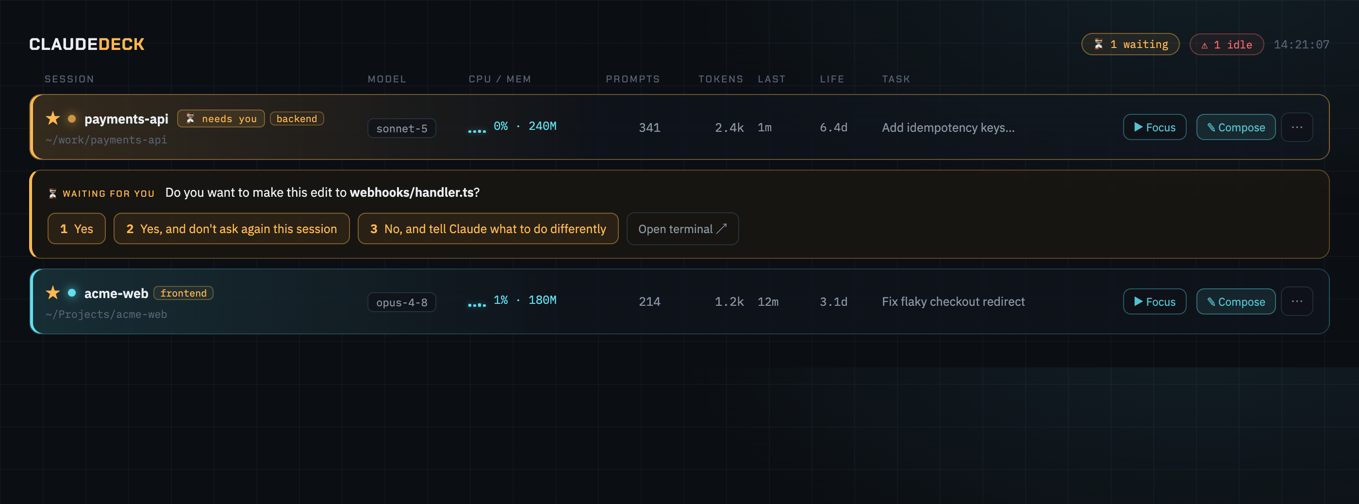Click the 0% · 240M usage value
The width and height of the screenshot is (1359, 504).
pos(524,126)
